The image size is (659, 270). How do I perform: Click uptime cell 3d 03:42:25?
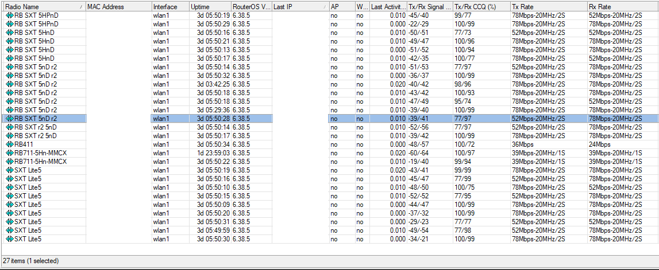tap(213, 84)
